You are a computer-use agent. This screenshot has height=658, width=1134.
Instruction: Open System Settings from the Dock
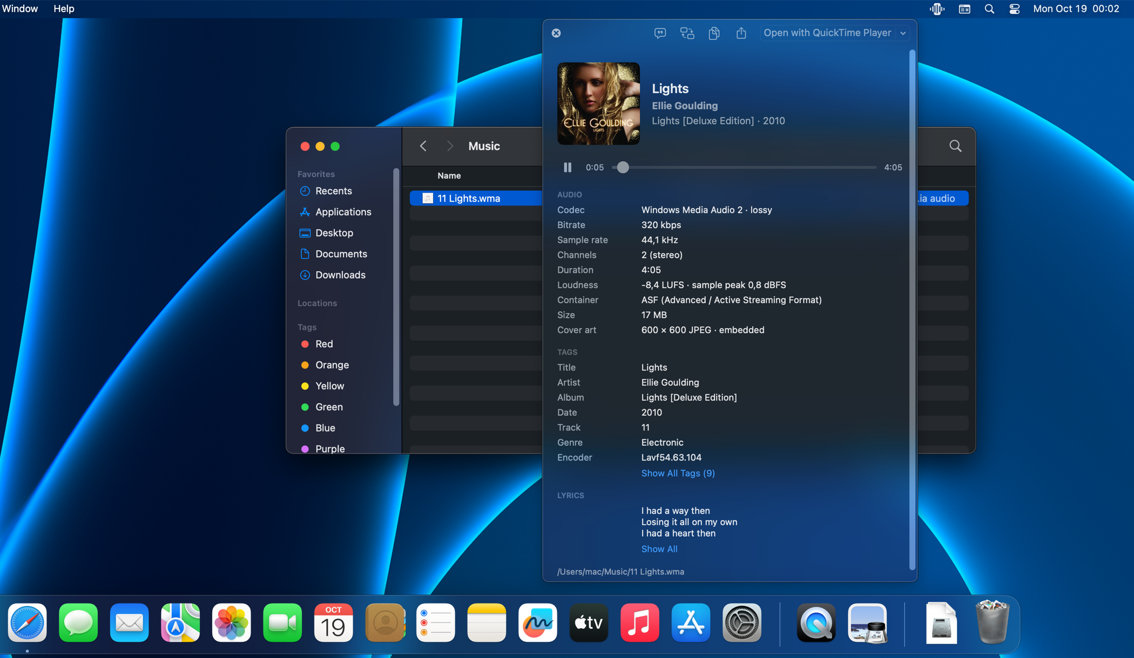(x=741, y=623)
